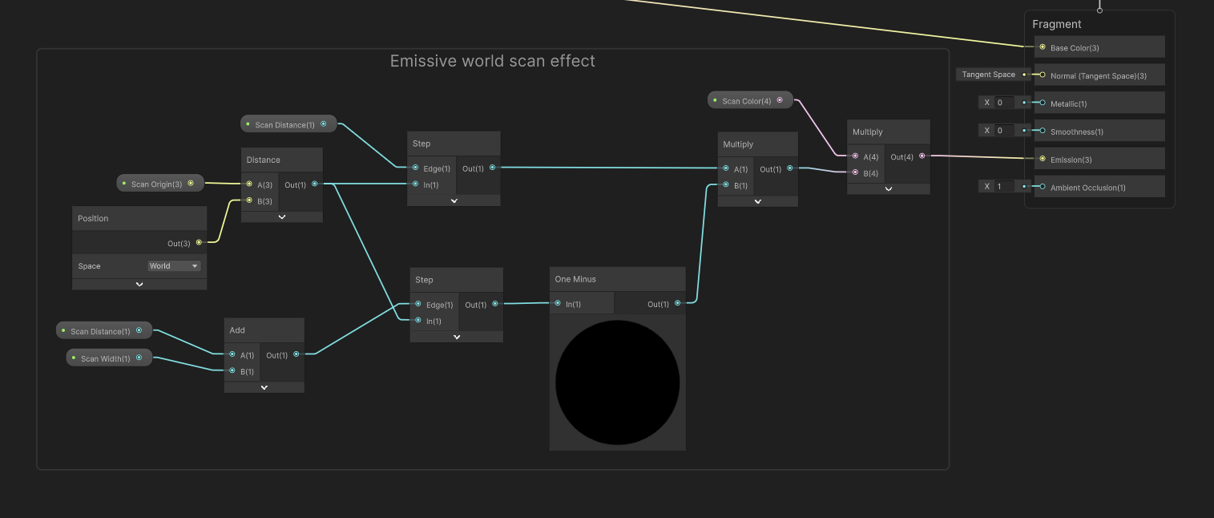The height and width of the screenshot is (518, 1214).
Task: Click the In(1) input port of One Minus node
Action: 559,303
